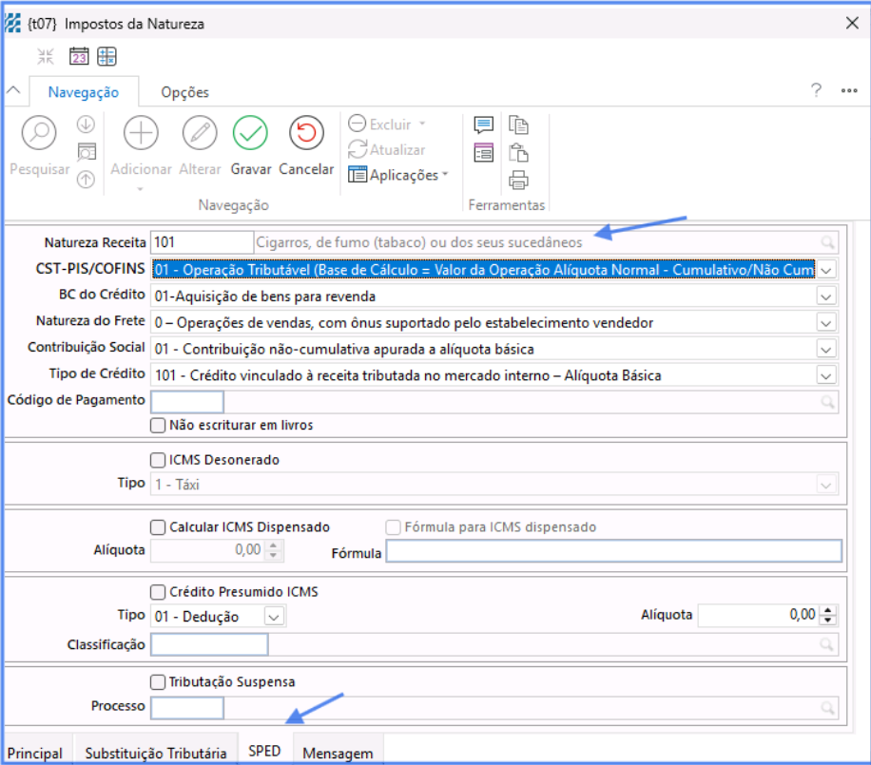Click the Gravar green checkmark icon
The image size is (871, 765).
(251, 134)
